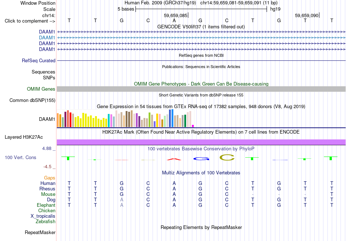Click 'Publications: Sequences in Scientific Articles' title
346x241 pixels.
coord(201,67)
